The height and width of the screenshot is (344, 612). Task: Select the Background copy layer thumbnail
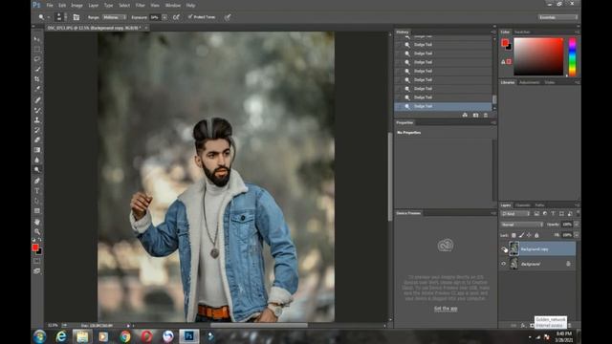point(514,248)
